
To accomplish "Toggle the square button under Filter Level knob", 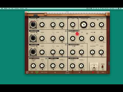I will coord(102,28).
